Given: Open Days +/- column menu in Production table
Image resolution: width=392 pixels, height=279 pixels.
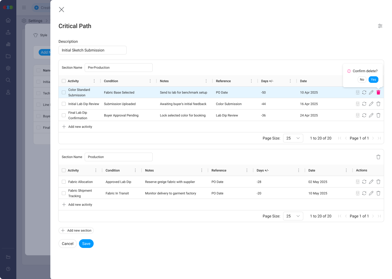Looking at the screenshot, I should point(299,170).
